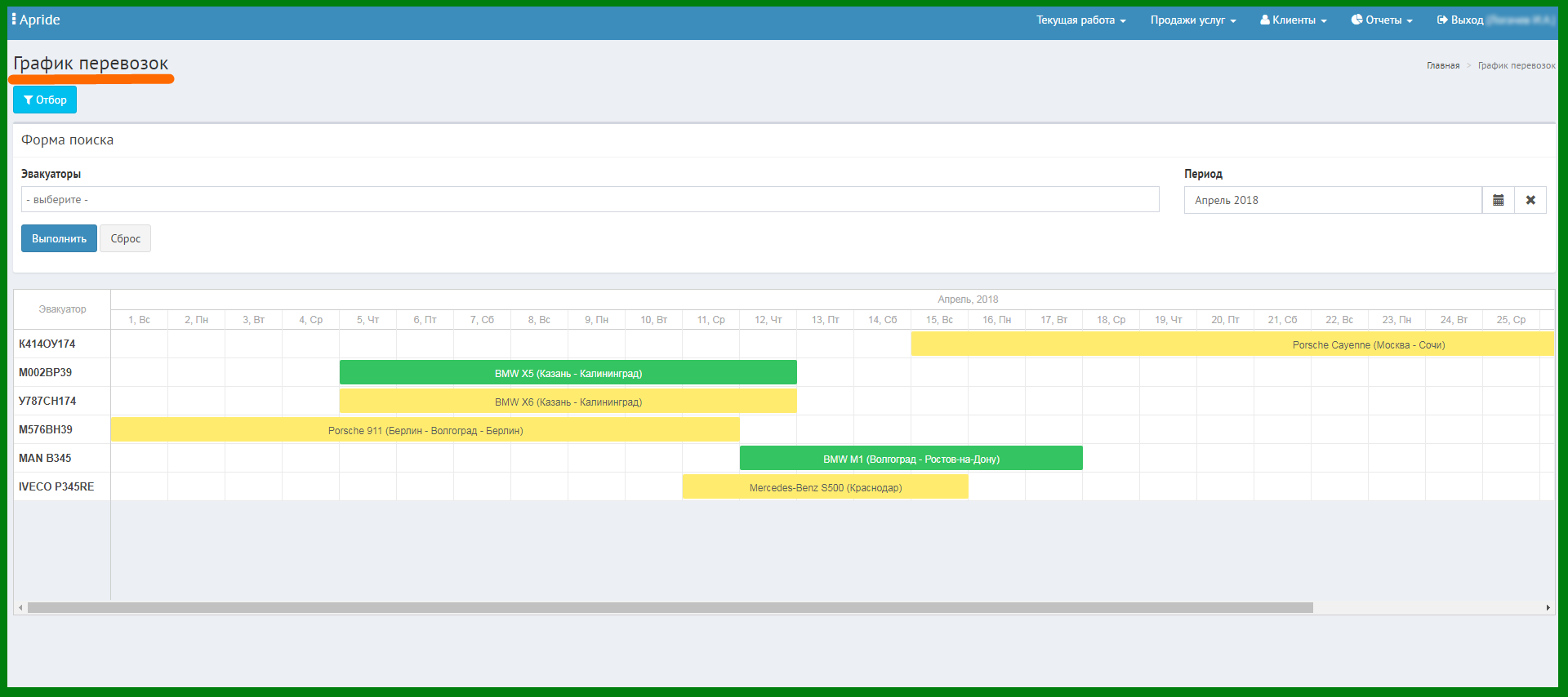Open the Отбор filter button
The image size is (1568, 697).
pos(45,100)
